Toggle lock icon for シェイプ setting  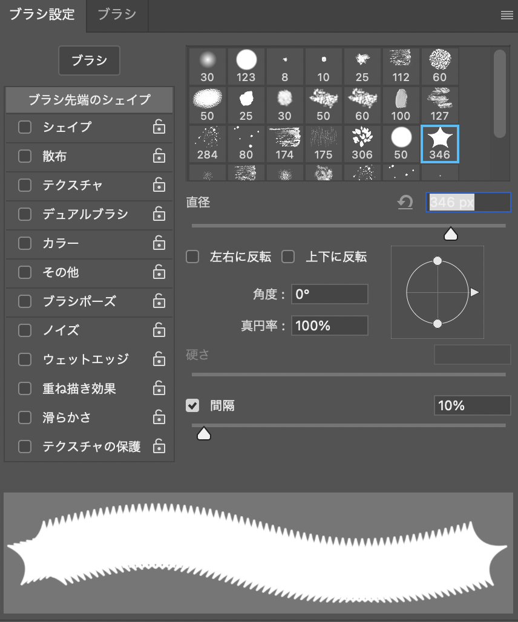(x=159, y=127)
